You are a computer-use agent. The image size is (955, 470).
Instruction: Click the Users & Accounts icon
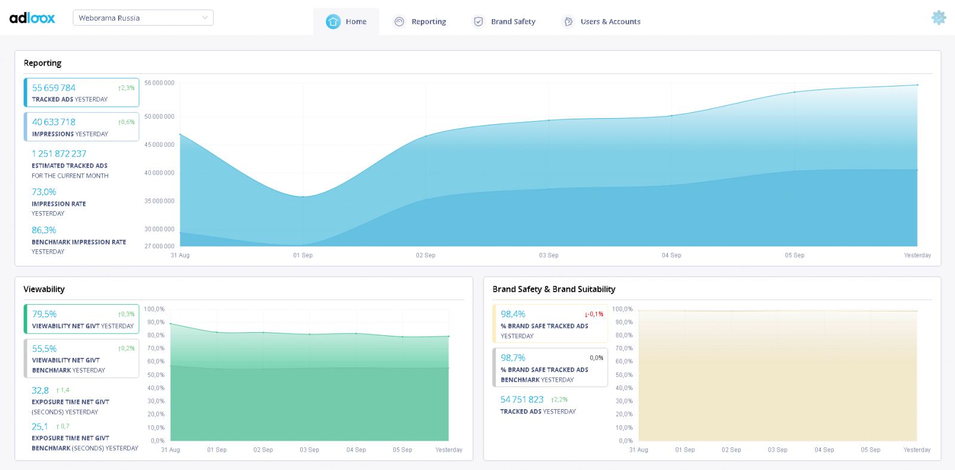coord(568,21)
